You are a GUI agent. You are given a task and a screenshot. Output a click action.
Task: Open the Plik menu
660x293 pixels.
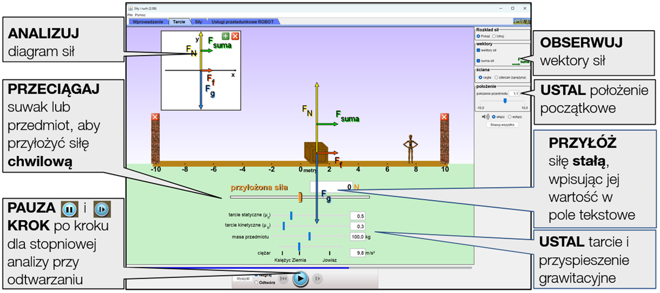[130, 14]
